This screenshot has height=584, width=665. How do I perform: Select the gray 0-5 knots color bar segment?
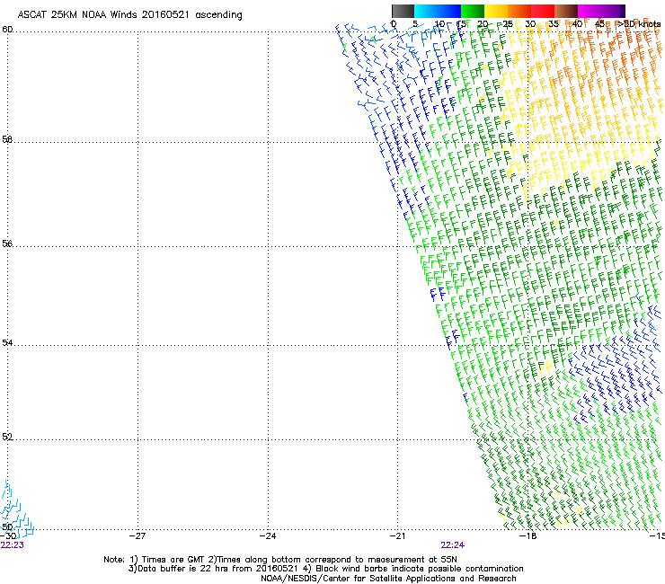pos(403,11)
